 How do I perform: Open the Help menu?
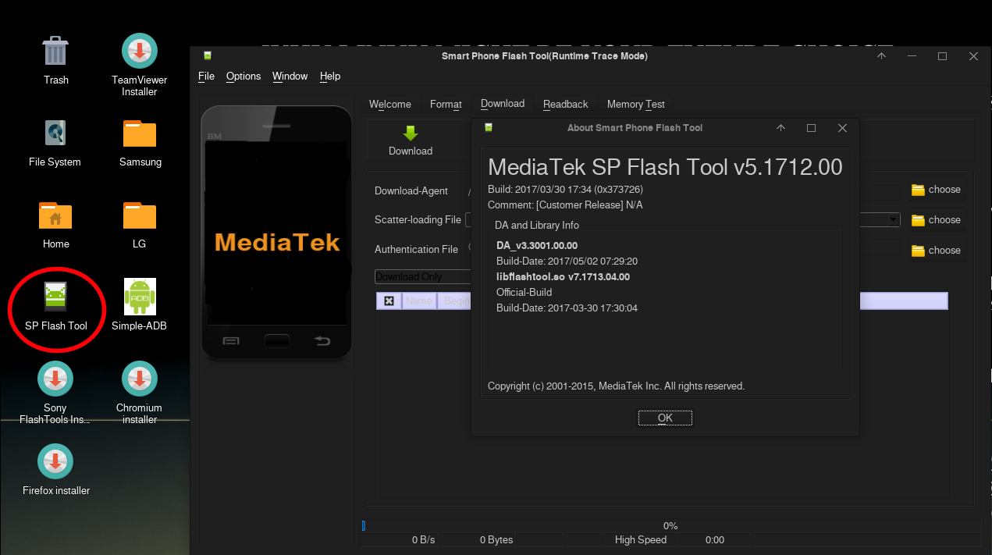coord(330,76)
